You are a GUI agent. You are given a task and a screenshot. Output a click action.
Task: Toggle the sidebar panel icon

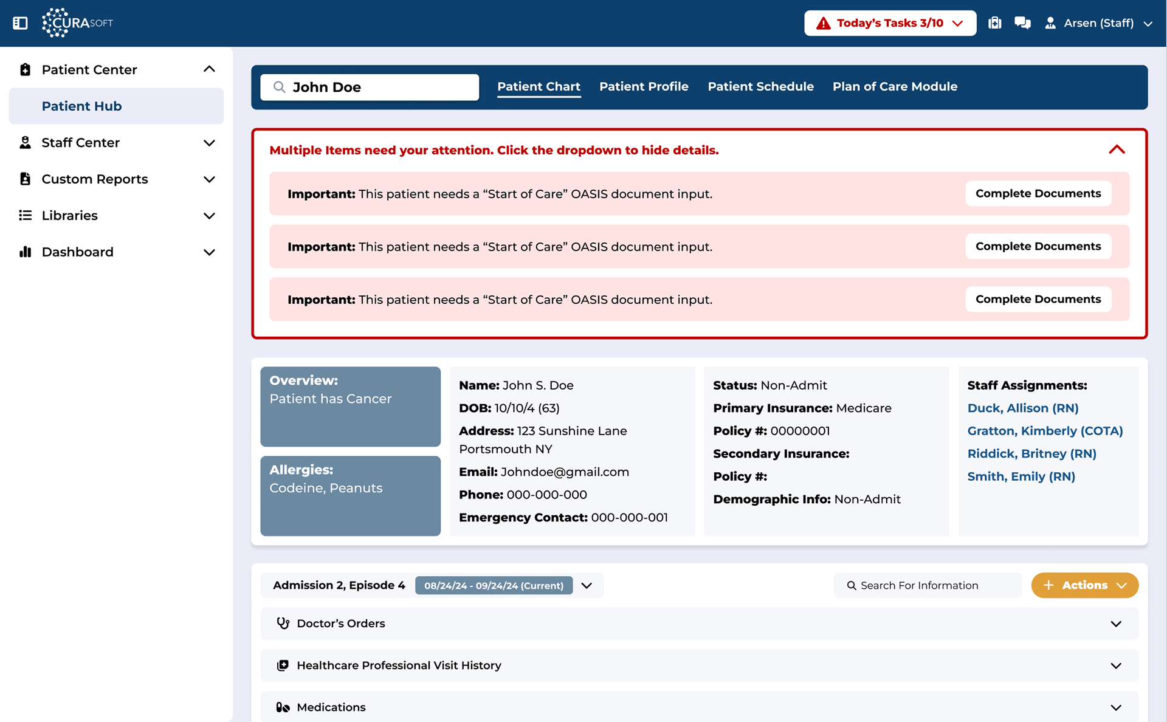(x=20, y=23)
